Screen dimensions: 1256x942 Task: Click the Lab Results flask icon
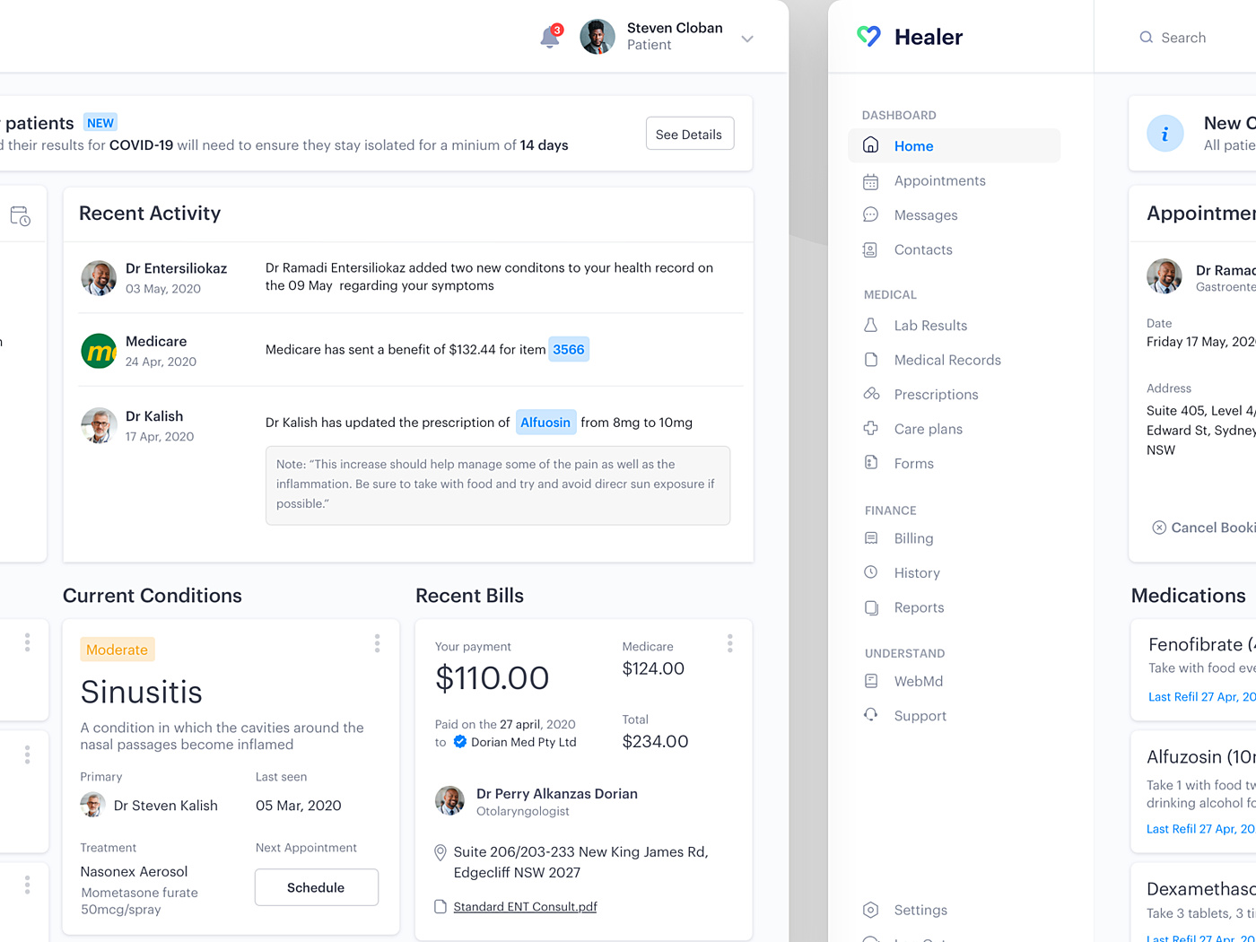coord(870,325)
